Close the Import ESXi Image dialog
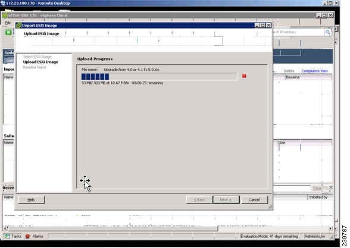This screenshot has height=248, width=350. (268, 26)
